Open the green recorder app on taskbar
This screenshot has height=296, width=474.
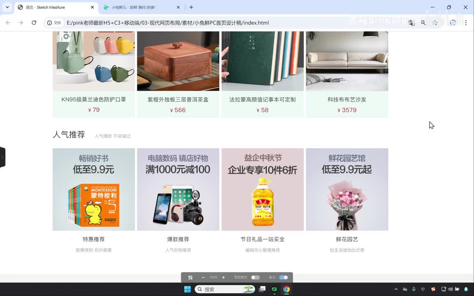click(274, 289)
